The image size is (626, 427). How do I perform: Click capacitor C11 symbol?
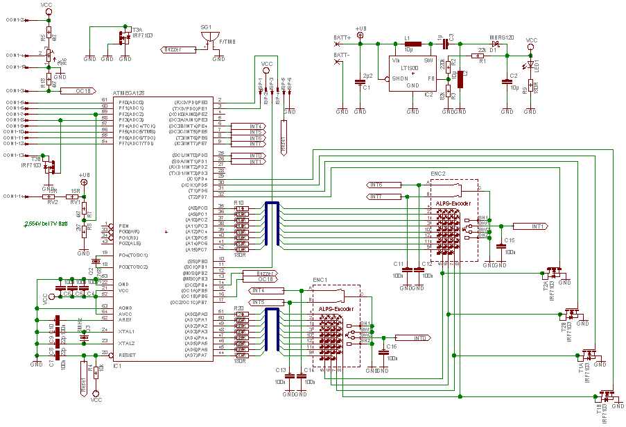tap(407, 270)
